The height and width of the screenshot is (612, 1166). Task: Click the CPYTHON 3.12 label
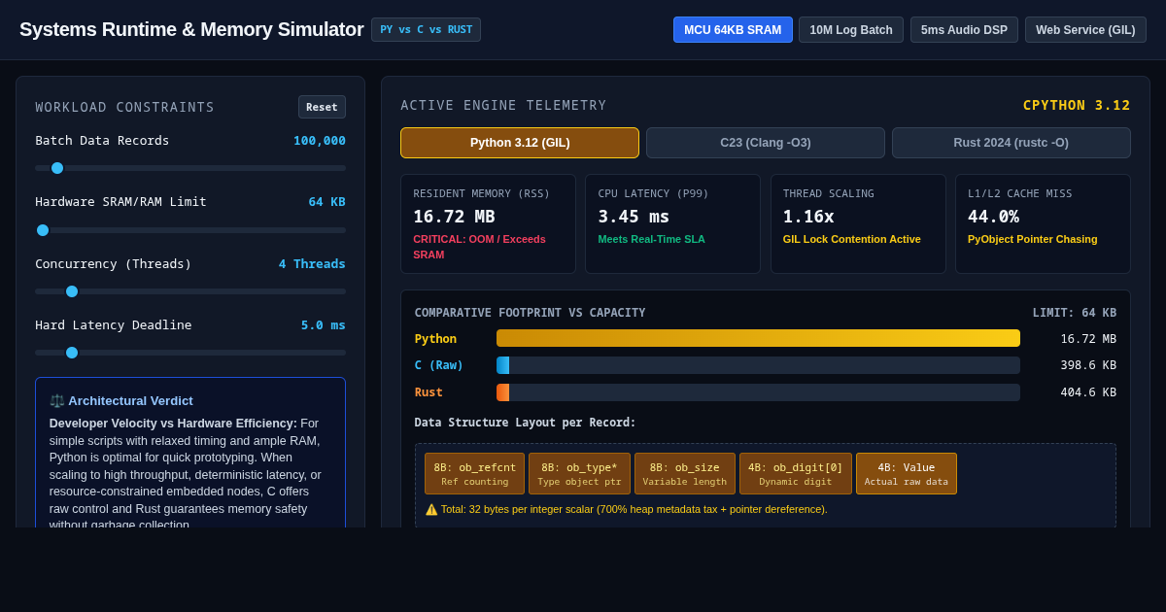click(x=1077, y=105)
